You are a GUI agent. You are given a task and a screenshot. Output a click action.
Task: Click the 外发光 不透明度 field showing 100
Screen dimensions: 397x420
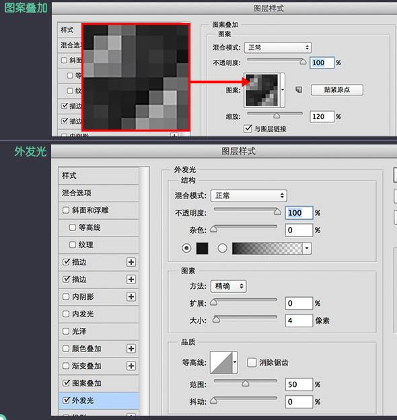pos(299,213)
